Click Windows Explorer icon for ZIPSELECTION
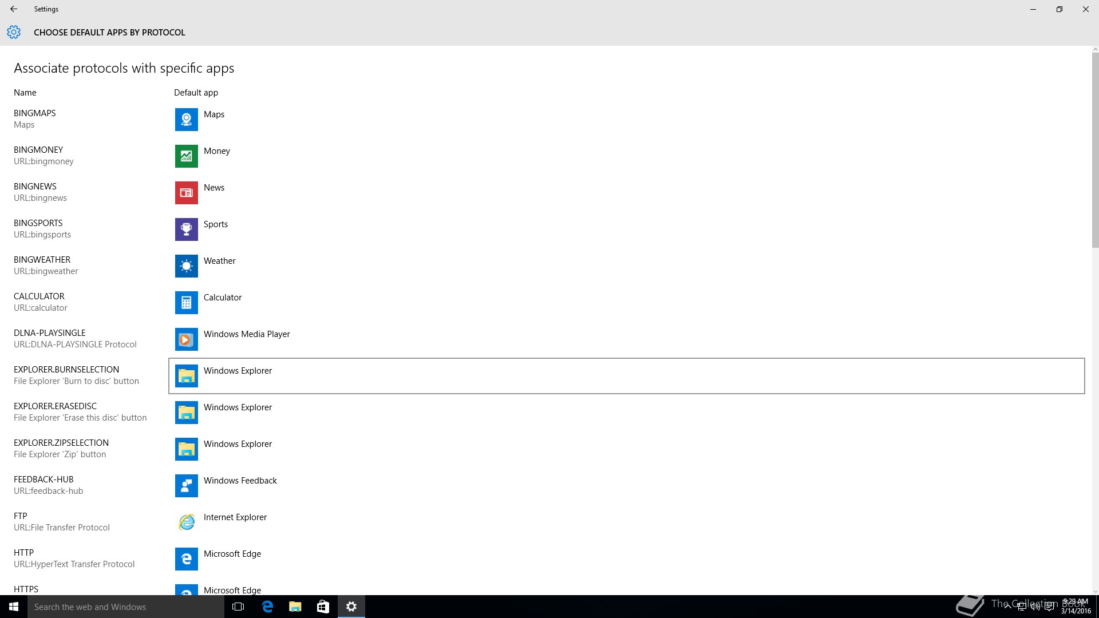 point(186,449)
